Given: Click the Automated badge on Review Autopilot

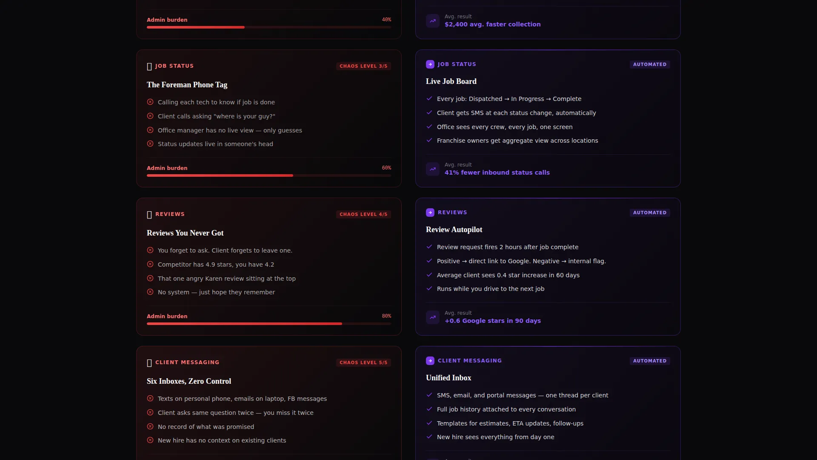Looking at the screenshot, I should (650, 213).
